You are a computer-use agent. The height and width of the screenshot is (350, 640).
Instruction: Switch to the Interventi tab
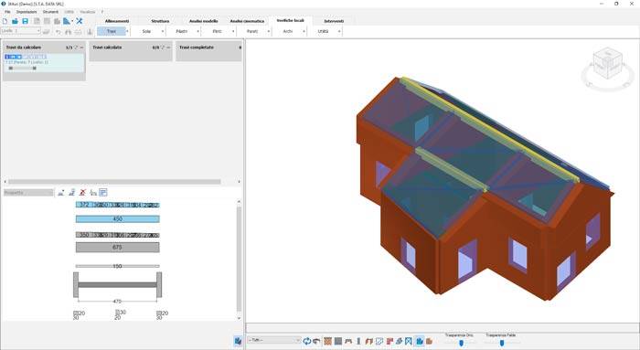[334, 21]
